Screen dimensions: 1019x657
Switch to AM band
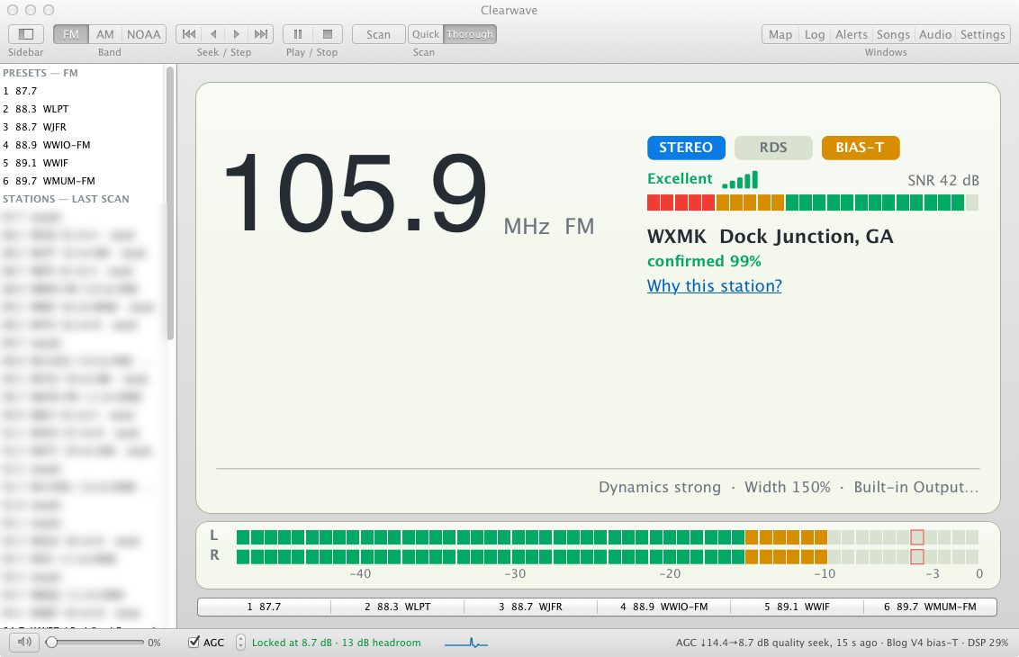coord(105,34)
